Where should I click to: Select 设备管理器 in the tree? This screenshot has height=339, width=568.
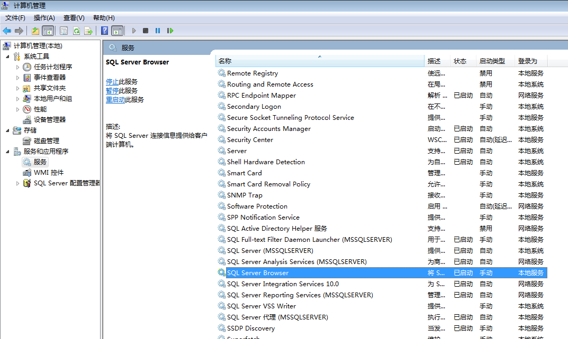(49, 120)
